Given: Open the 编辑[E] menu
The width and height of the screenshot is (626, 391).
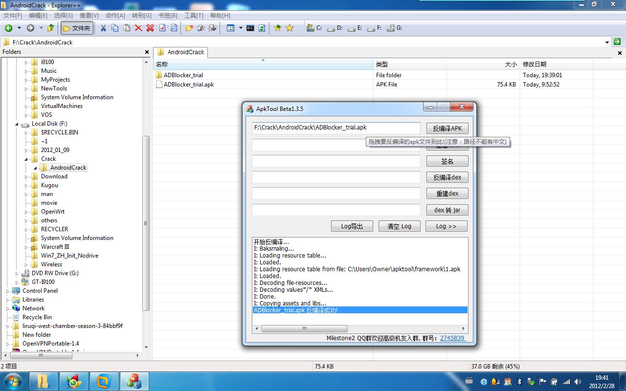Looking at the screenshot, I should 38,16.
